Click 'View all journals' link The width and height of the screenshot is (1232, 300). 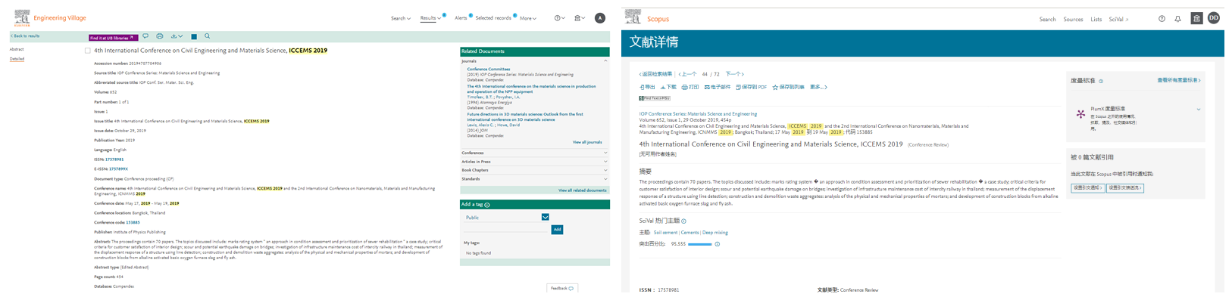tap(586, 142)
